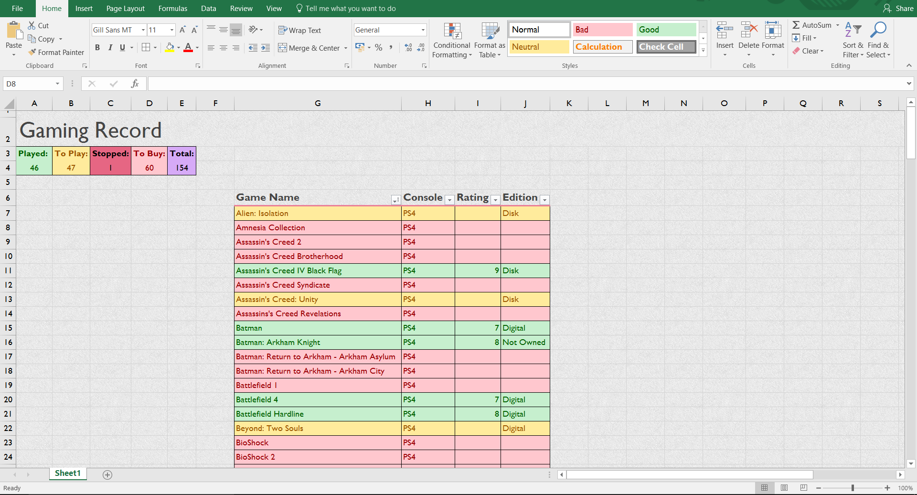The image size is (917, 495).
Task: Open the Page Layout ribbon tab
Action: pos(125,9)
